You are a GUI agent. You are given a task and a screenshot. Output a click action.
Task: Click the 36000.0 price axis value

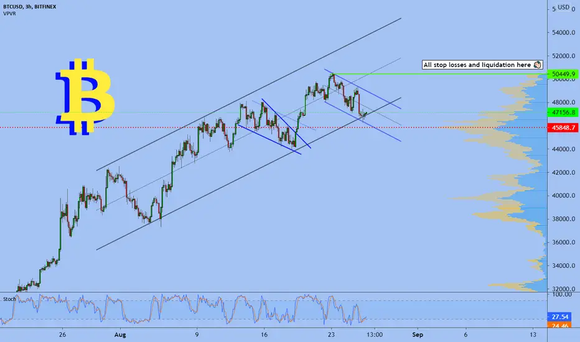[x=563, y=242]
